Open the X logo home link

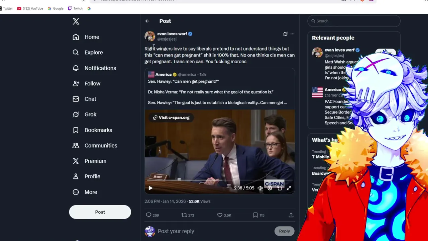click(x=76, y=21)
